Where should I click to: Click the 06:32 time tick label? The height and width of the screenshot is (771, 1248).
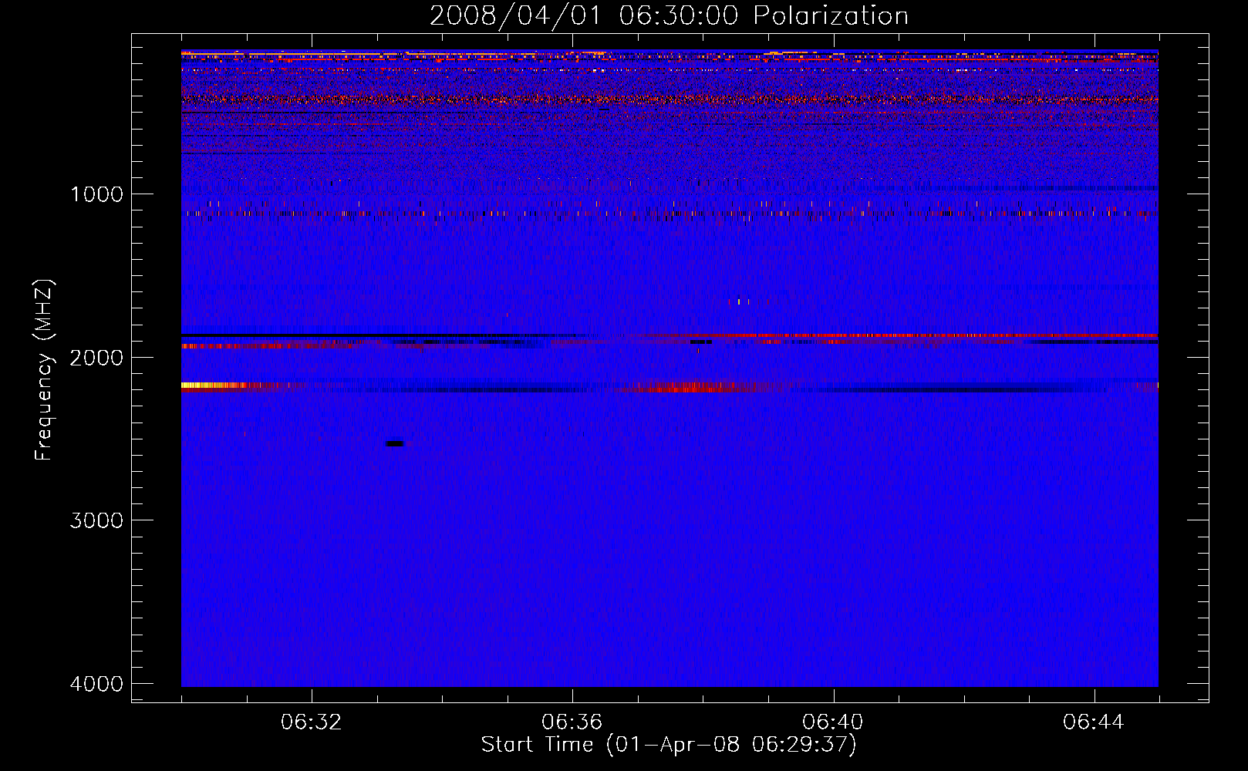(312, 722)
